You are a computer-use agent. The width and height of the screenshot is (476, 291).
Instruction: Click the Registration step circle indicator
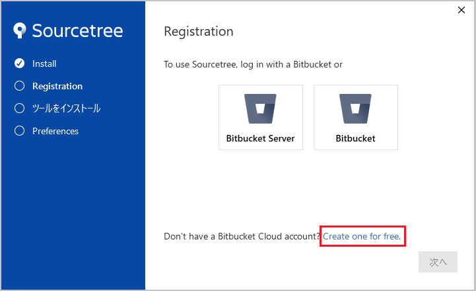(x=19, y=86)
